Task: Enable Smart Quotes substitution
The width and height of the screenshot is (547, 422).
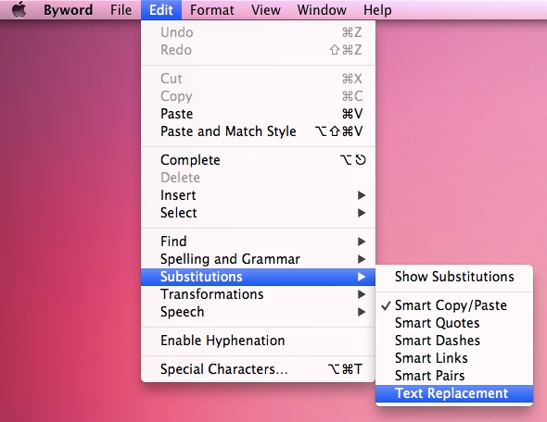Action: click(454, 323)
